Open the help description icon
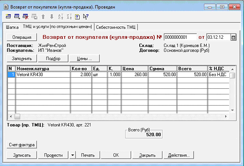 (x=77, y=16)
